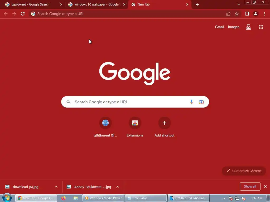The image size is (270, 202).
Task: Expand the tab search dropdown arrow
Action: (238, 5)
